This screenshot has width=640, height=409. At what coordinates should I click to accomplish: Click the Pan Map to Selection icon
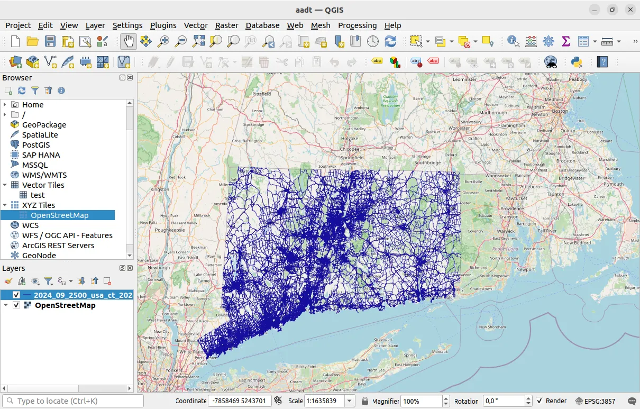[x=146, y=41]
